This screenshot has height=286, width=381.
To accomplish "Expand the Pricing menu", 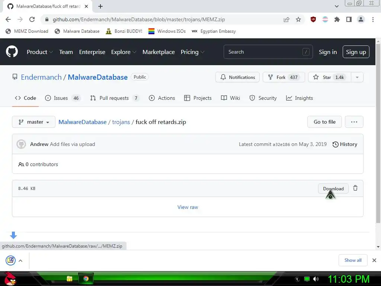I will 192,52.
